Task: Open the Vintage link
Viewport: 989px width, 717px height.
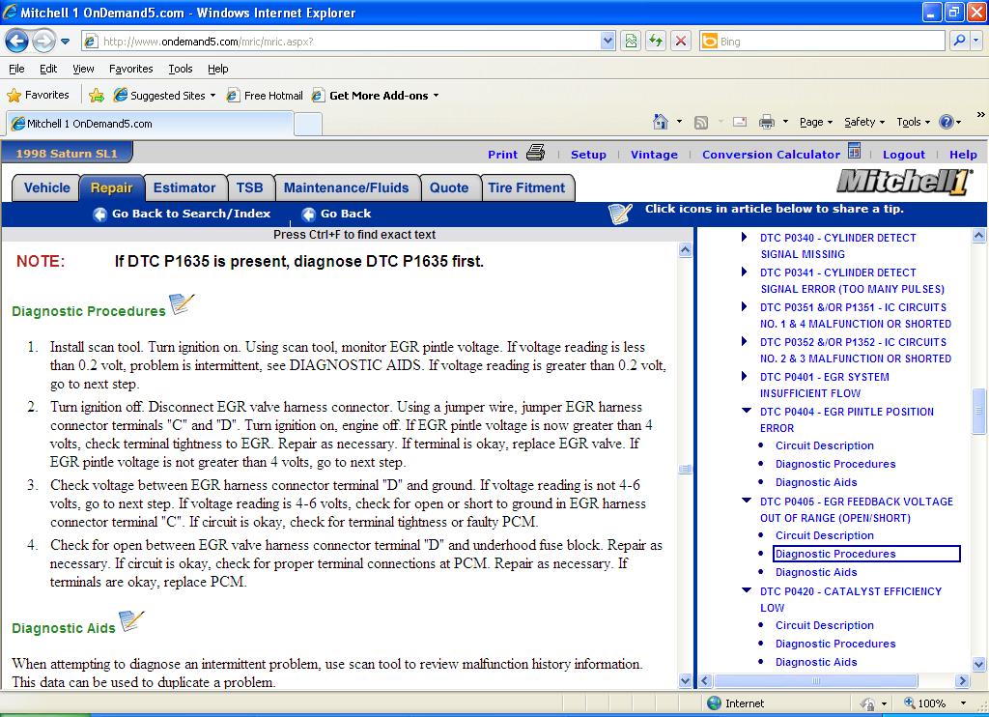Action: tap(654, 155)
